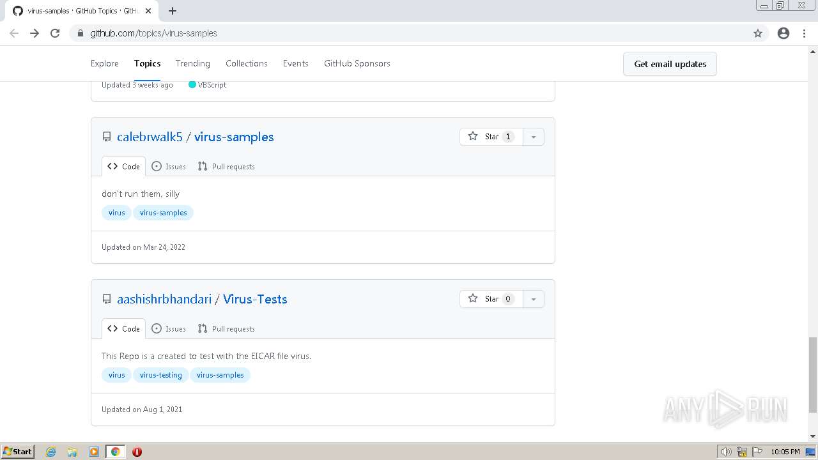
Task: Open the Code tab of calebrwalk5 repository
Action: [123, 166]
